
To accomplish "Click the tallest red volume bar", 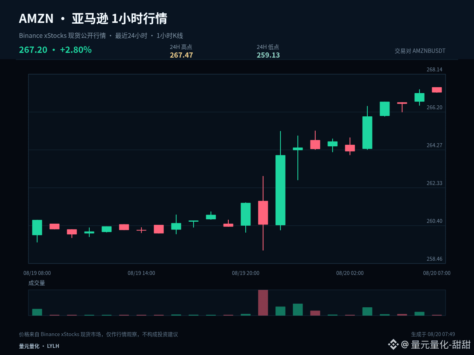I will coord(263,303).
